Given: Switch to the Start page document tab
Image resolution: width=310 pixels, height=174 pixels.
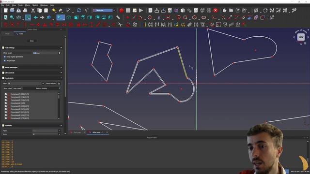Looking at the screenshot, I should (77, 132).
